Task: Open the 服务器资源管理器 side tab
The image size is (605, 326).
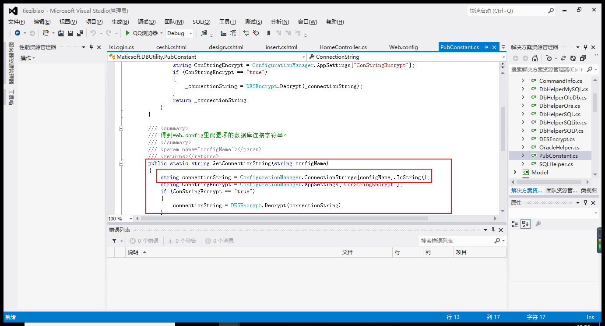Action: [11, 63]
